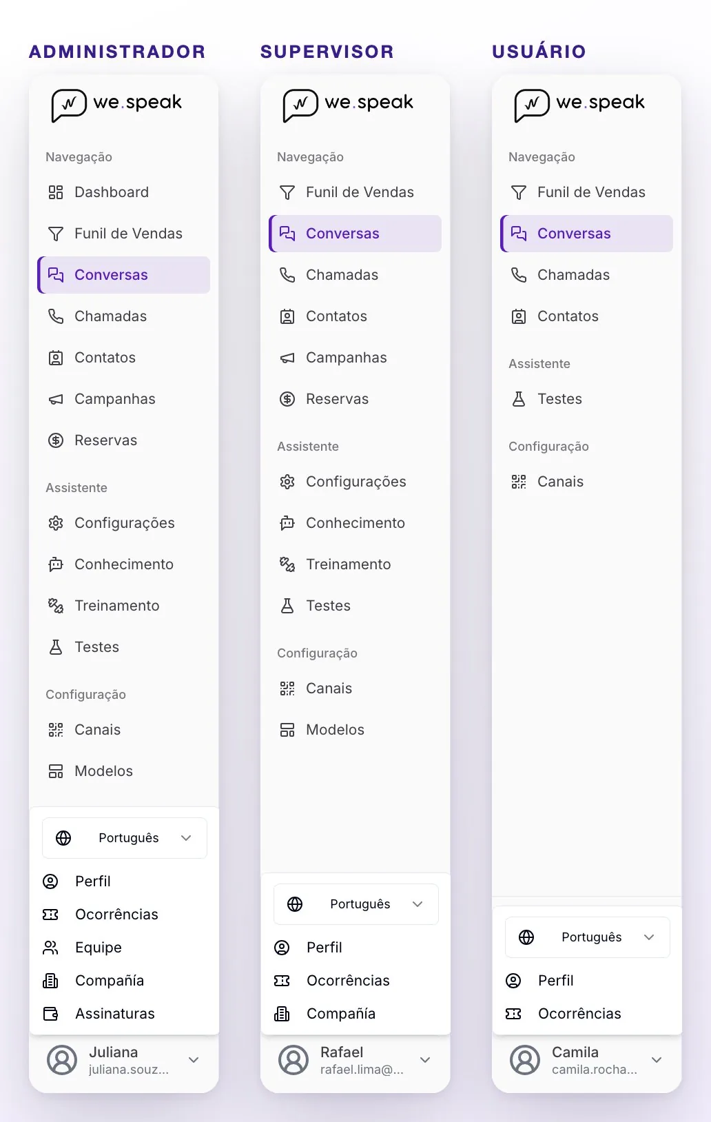Click Testes label in Supervisor sidebar
Viewport: 711px width, 1122px height.
click(328, 606)
